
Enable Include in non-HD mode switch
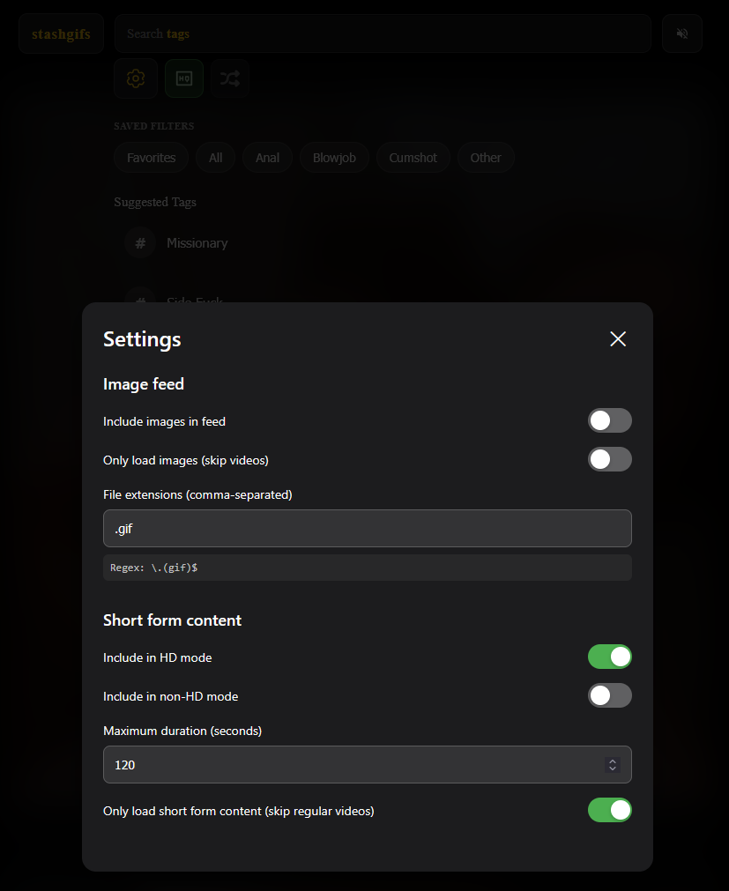pos(609,695)
